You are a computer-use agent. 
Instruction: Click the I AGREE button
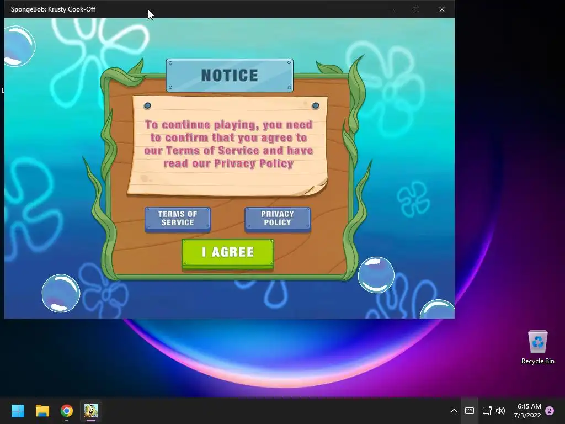click(x=228, y=254)
